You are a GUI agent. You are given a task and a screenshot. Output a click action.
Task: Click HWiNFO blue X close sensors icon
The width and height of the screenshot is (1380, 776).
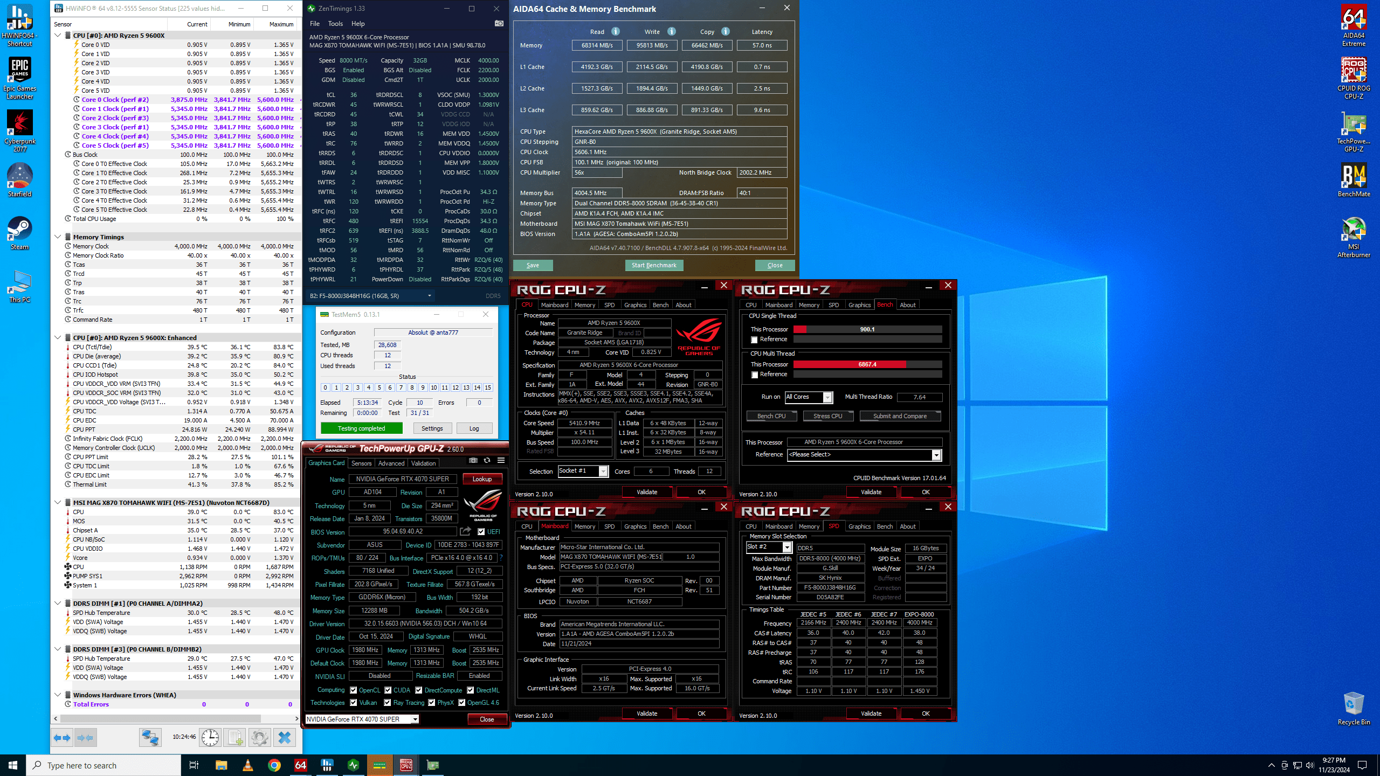point(285,737)
